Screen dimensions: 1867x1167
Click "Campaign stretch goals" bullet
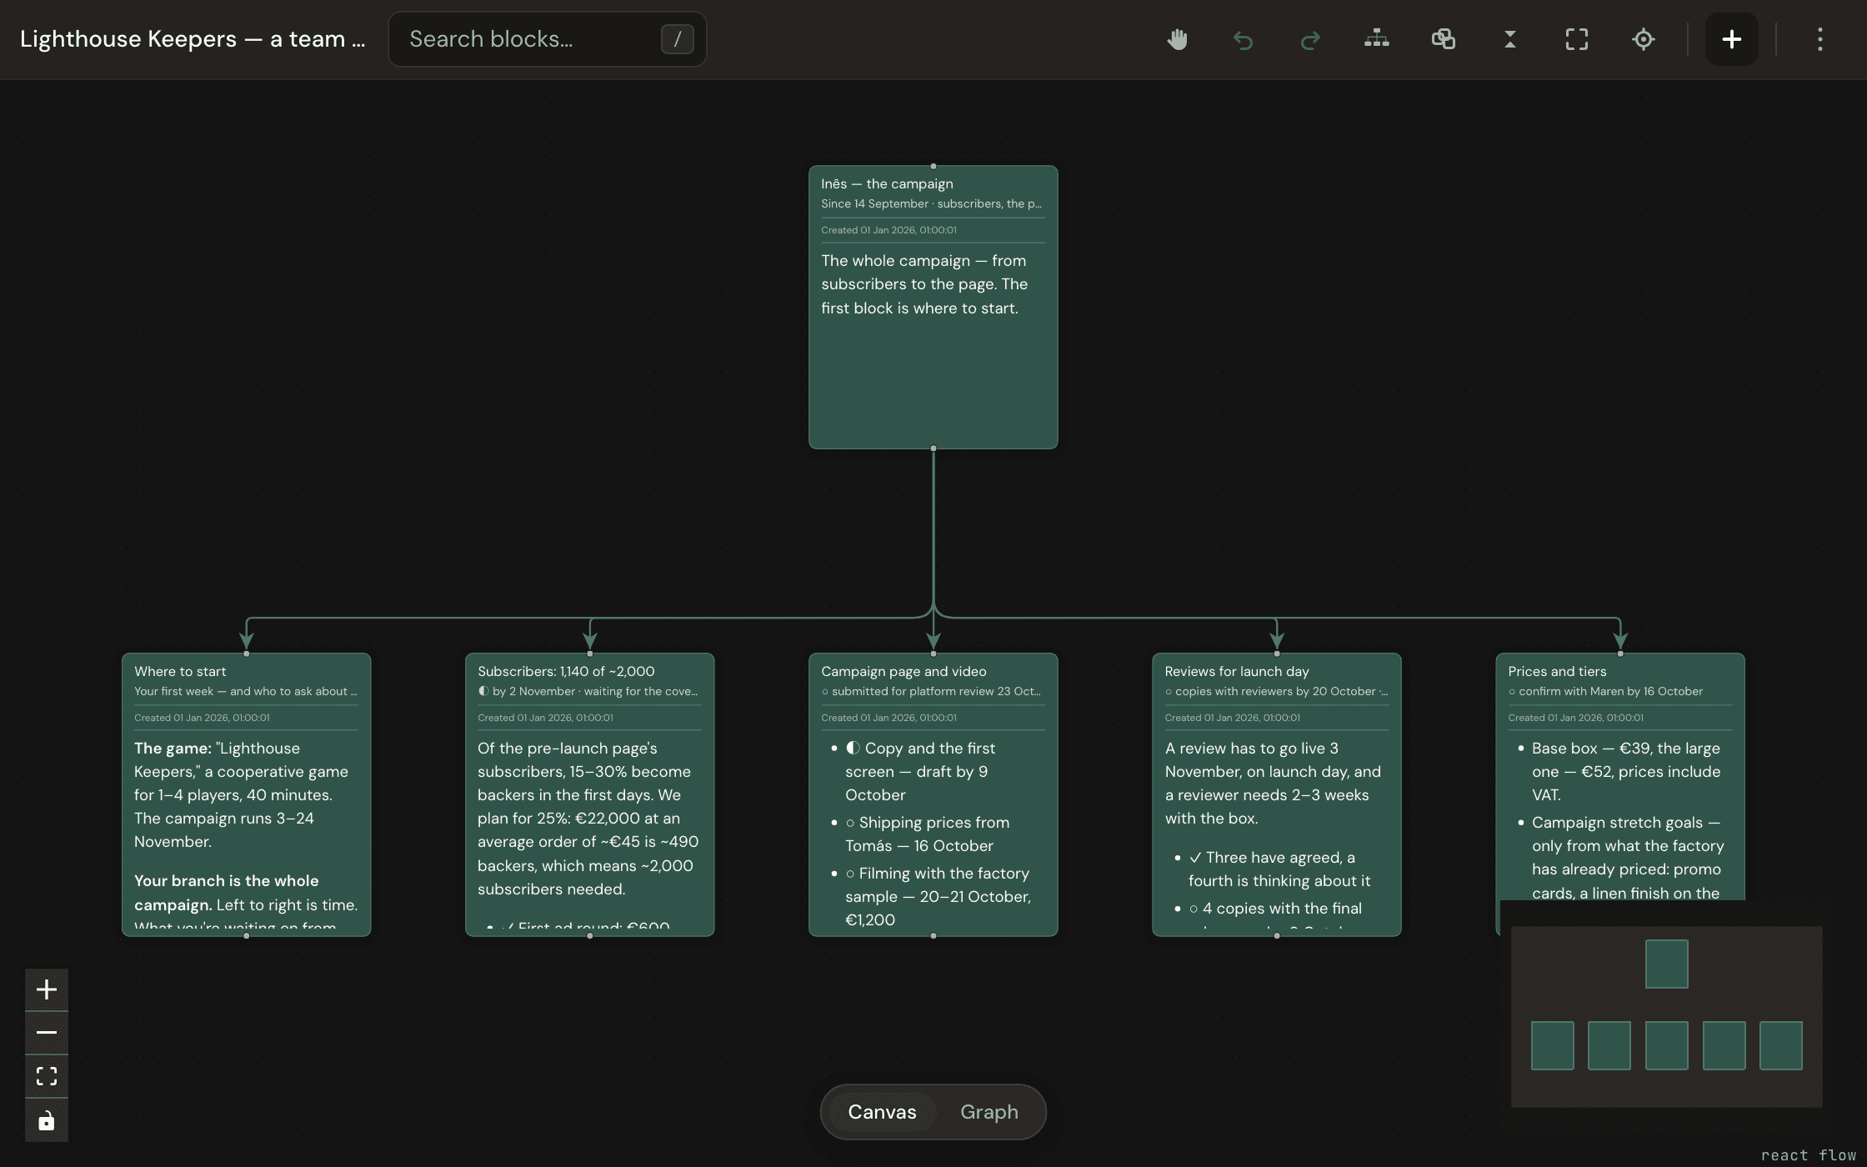(1628, 857)
